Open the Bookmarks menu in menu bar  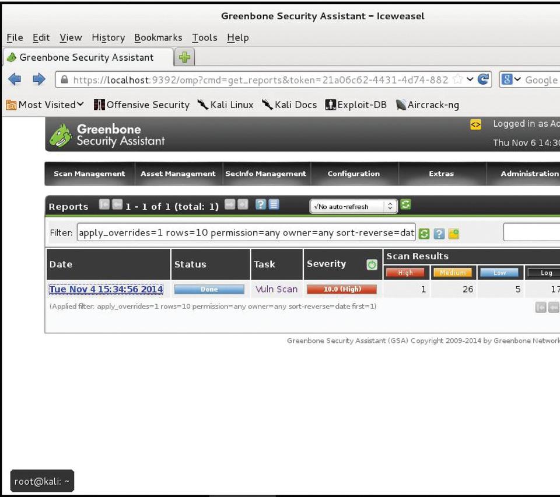[x=158, y=37]
